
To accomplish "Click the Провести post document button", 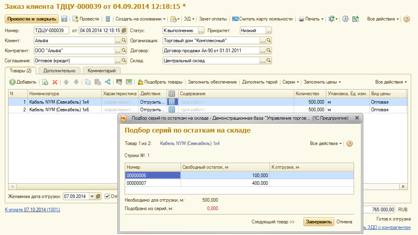I will click(86, 19).
